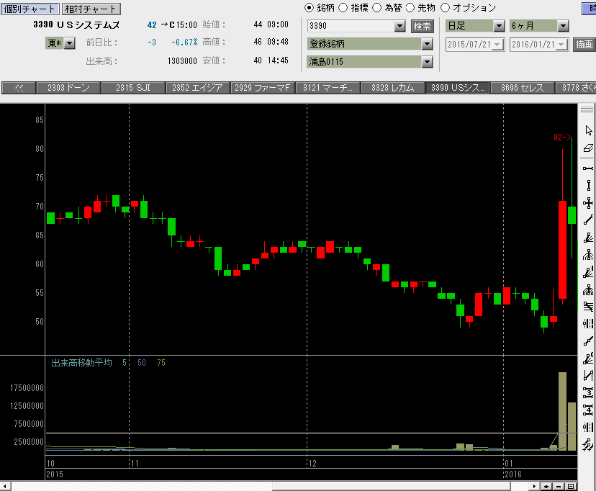Select the eraser tool
The width and height of the screenshot is (596, 491).
coord(588,148)
